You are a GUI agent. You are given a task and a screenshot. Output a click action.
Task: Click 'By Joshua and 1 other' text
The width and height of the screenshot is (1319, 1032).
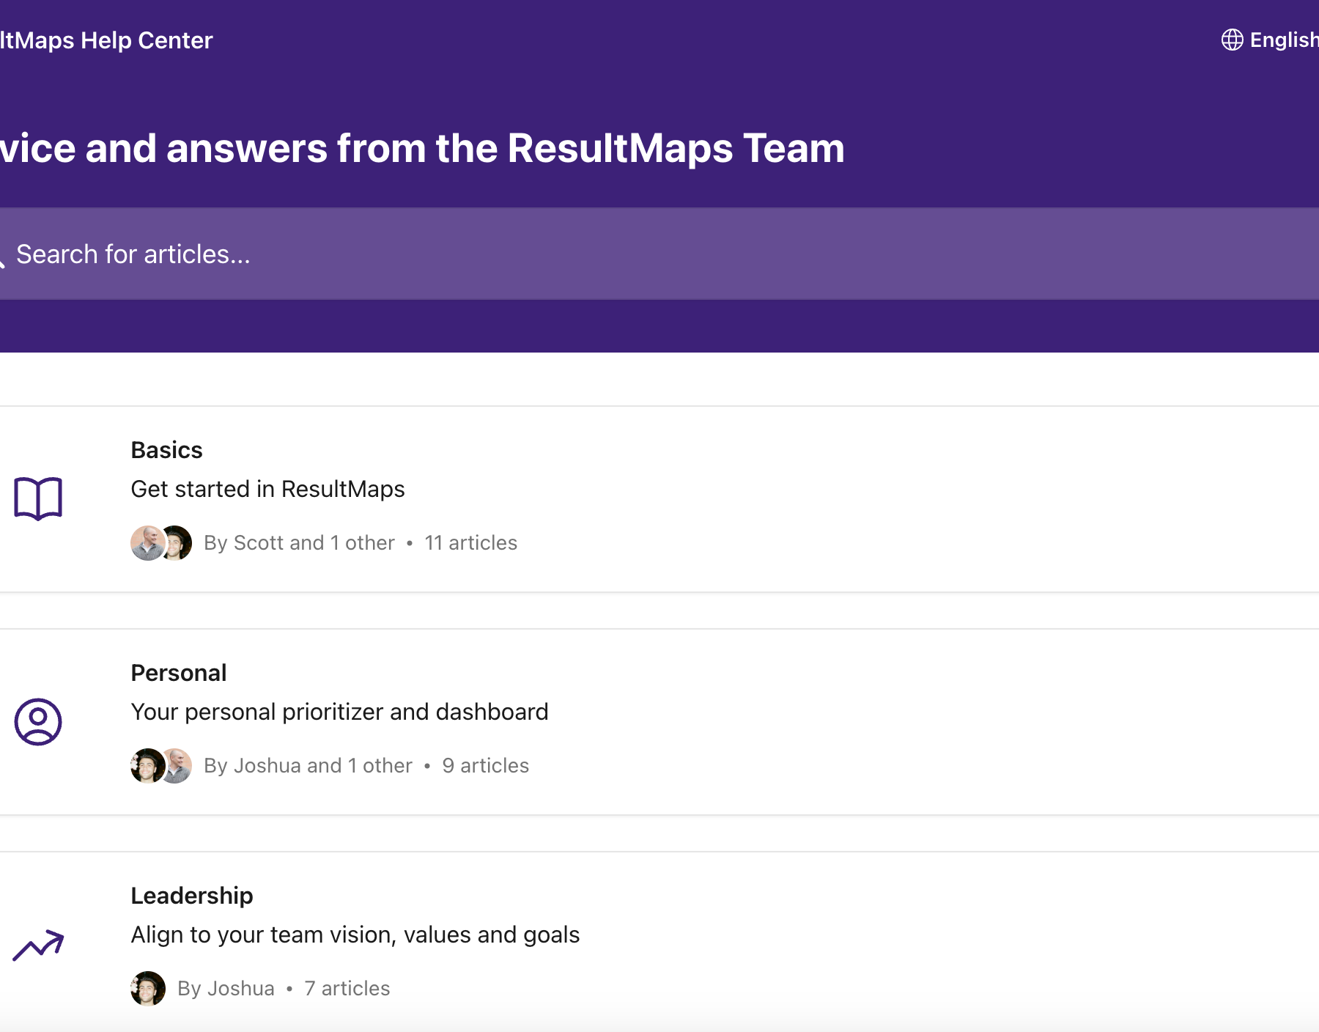click(308, 766)
